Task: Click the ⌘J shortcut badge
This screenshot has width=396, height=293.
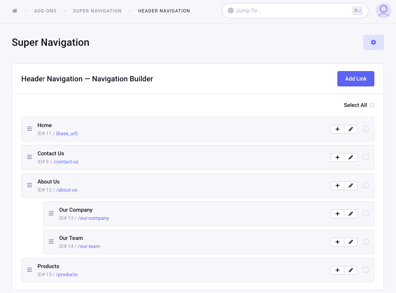Action: 357,11
